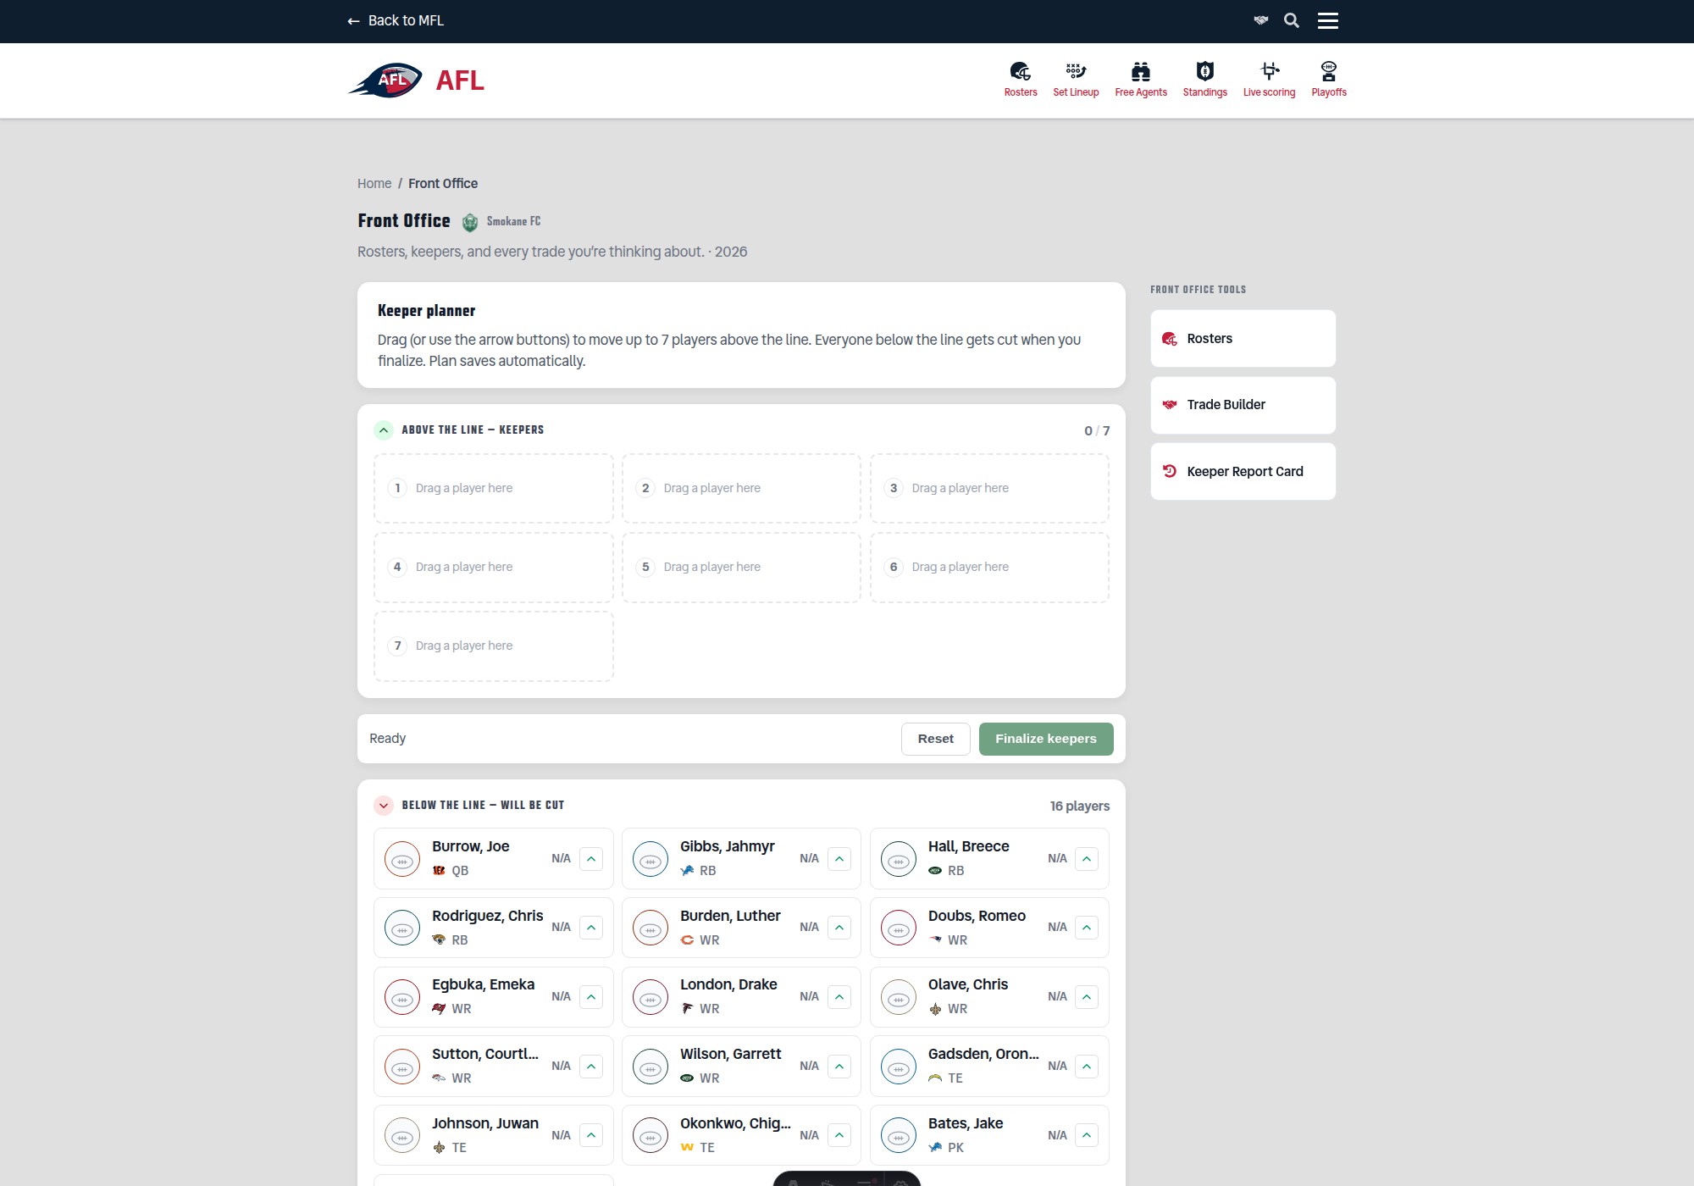This screenshot has width=1694, height=1186.
Task: Move Wilson, Garrett above the line
Action: (839, 1067)
